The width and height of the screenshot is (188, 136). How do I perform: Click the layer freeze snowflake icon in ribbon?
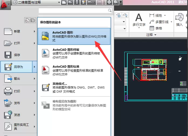coord(118,15)
